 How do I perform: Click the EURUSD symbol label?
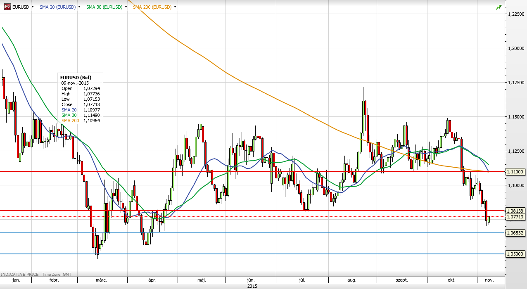21,7
